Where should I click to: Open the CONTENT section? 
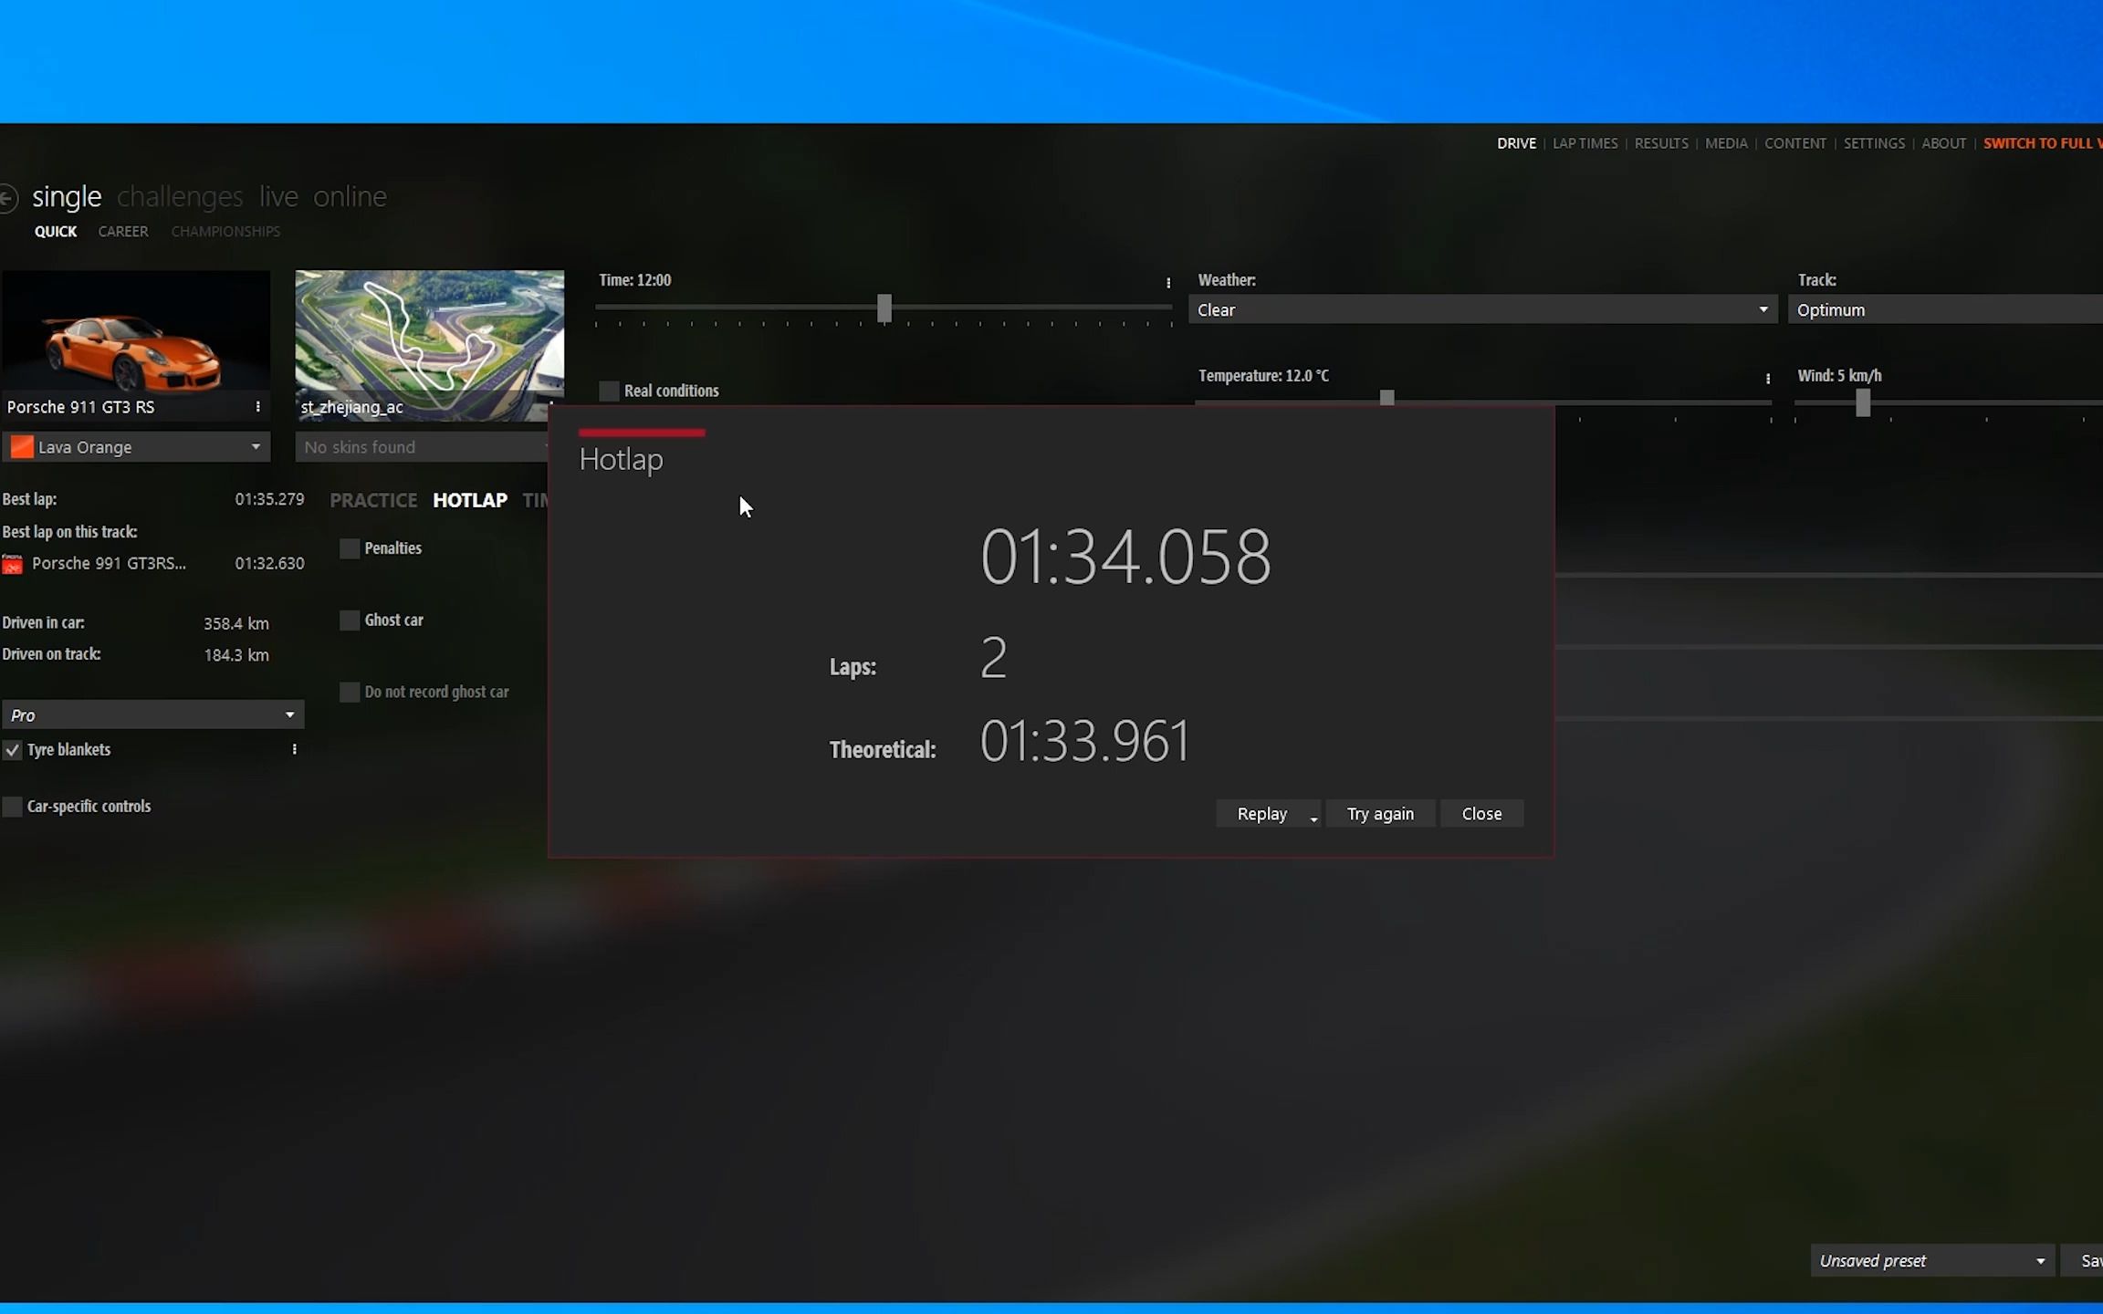(1795, 143)
